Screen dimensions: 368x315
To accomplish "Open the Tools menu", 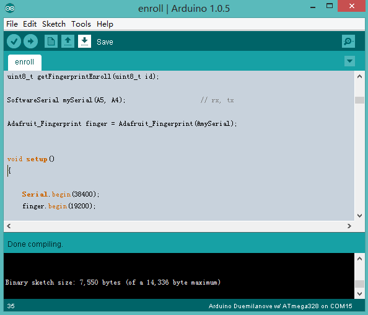I will pos(81,24).
